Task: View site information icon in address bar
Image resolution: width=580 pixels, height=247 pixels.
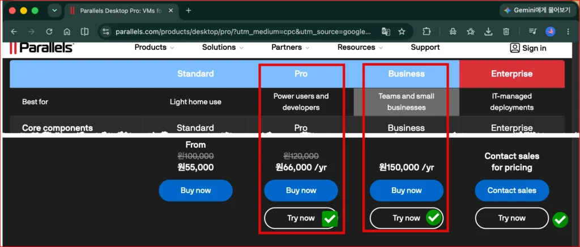Action: 106,32
